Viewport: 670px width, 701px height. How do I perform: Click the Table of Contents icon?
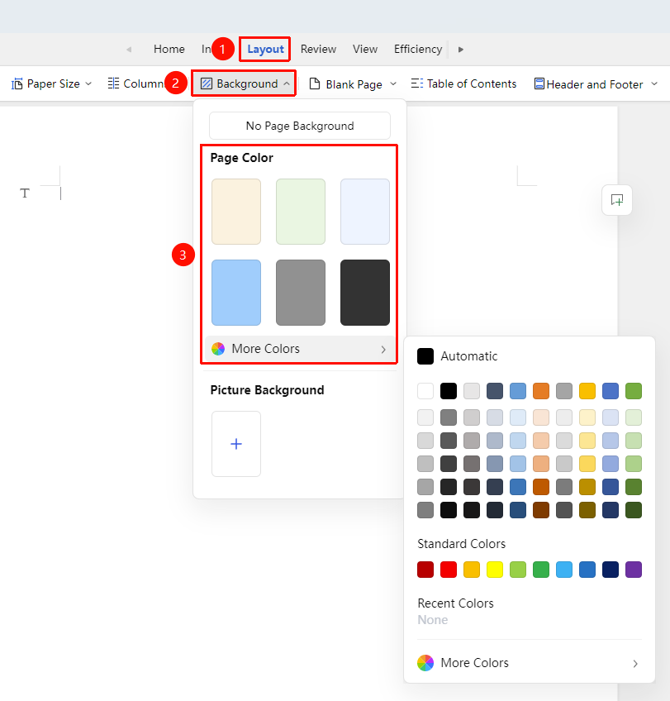(x=416, y=83)
